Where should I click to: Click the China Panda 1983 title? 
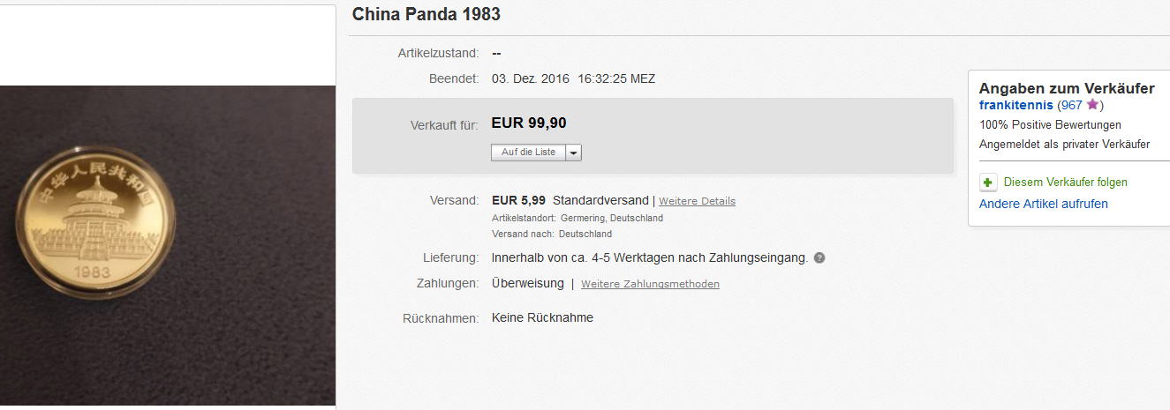click(426, 14)
